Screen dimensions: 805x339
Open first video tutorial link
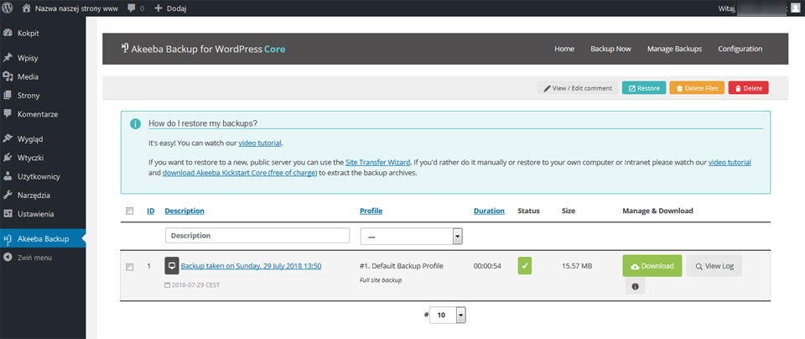point(260,143)
